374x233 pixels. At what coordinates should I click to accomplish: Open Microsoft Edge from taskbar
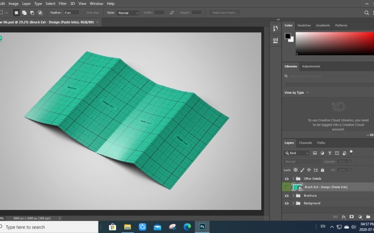click(187, 227)
